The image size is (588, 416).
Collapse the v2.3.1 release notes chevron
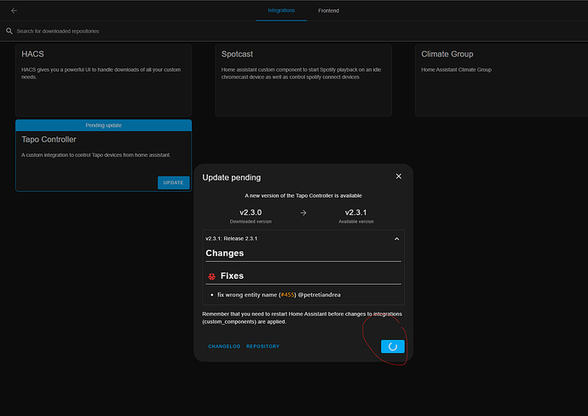396,239
